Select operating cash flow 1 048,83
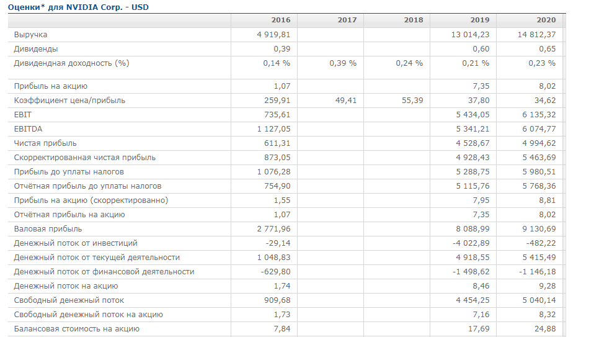The width and height of the screenshot is (612, 337). 273,258
